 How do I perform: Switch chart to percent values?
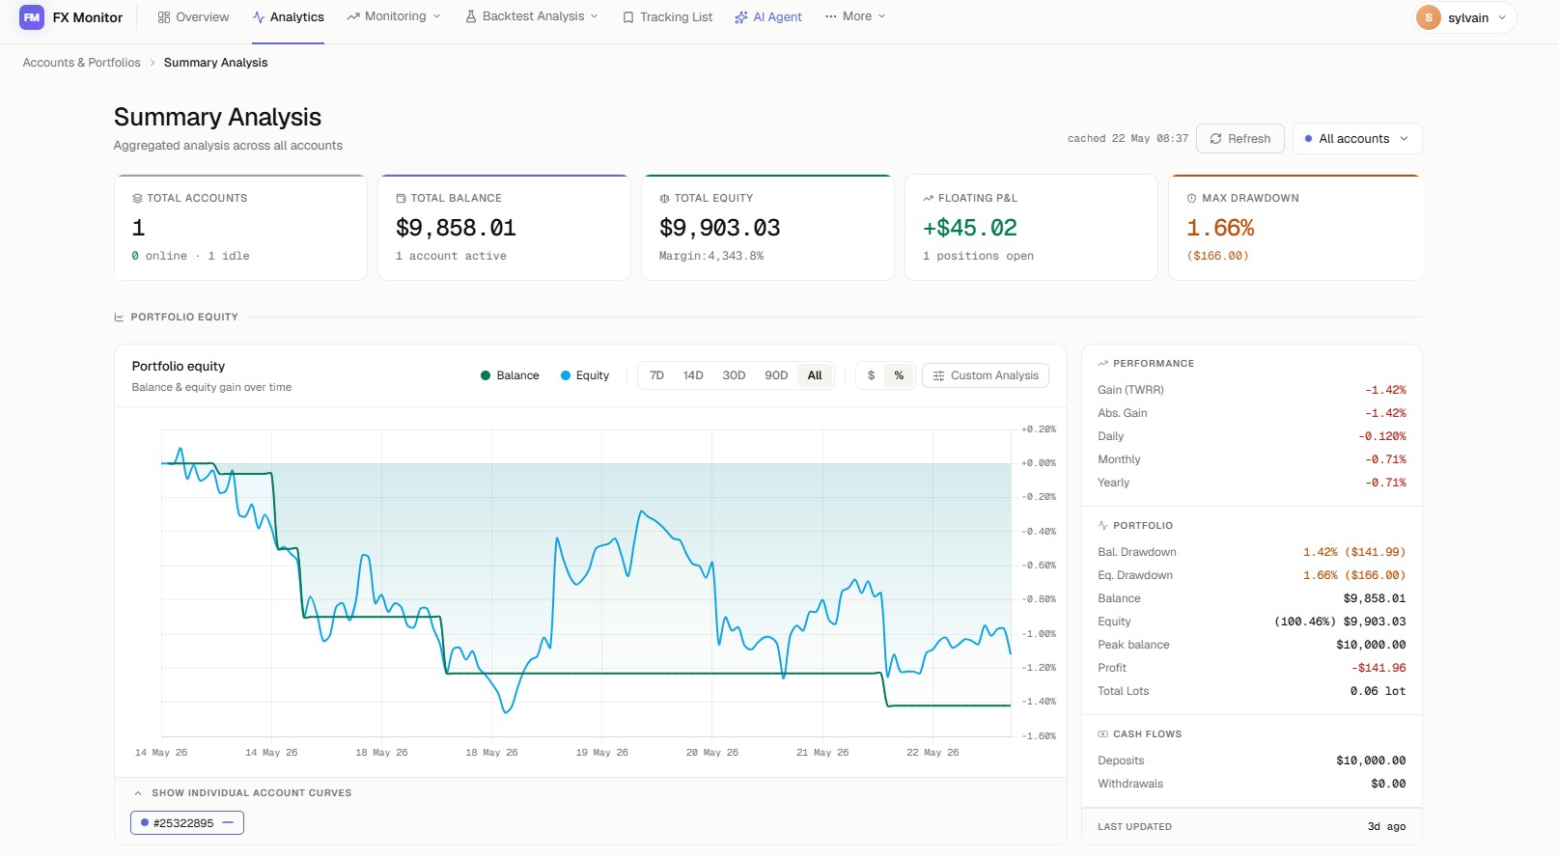coord(899,375)
